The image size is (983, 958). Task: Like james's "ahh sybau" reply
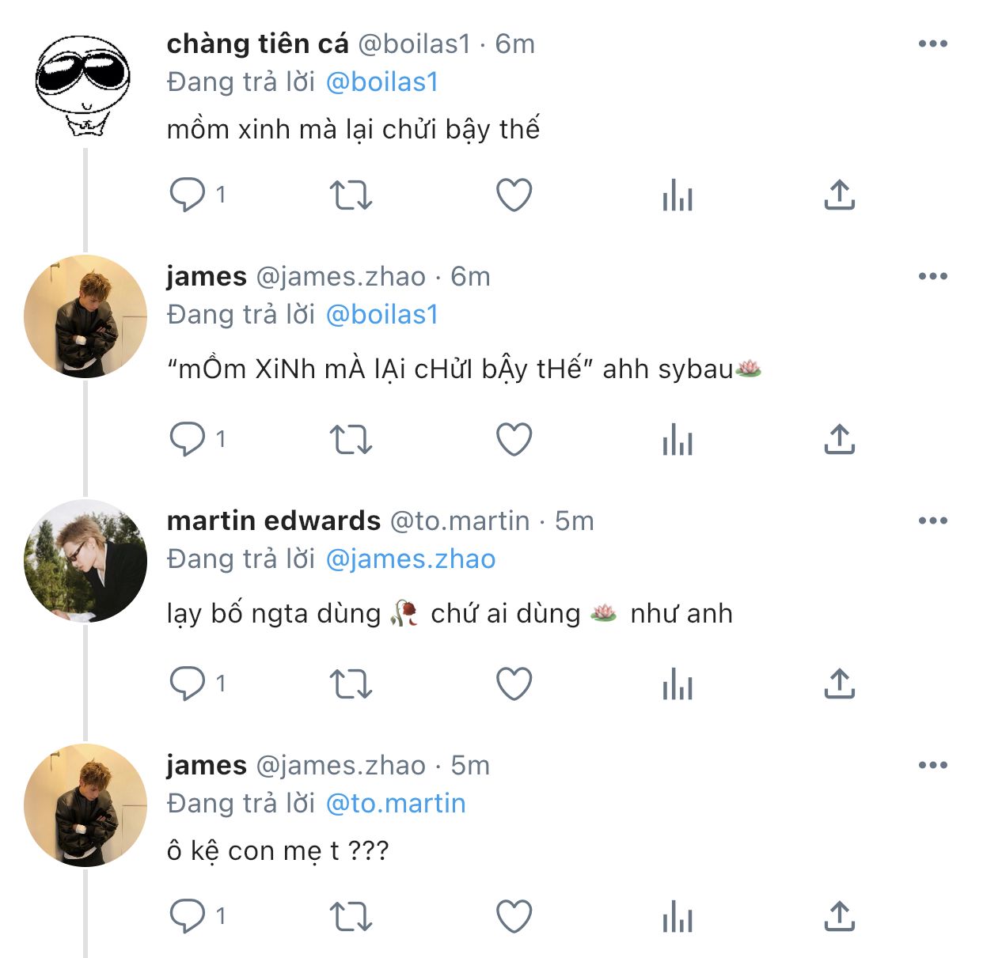[514, 439]
